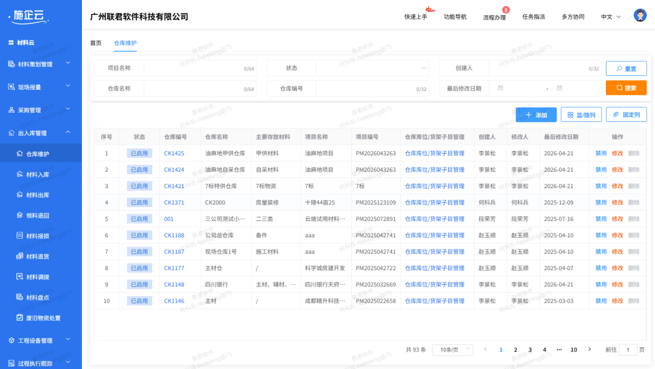
Task: Click the notification badge on 流程办理
Action: click(506, 10)
